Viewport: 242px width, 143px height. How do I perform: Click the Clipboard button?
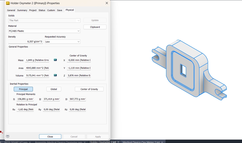(x=95, y=27)
